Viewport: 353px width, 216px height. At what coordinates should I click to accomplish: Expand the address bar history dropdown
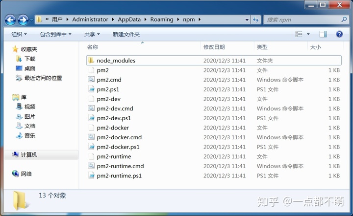click(x=247, y=20)
